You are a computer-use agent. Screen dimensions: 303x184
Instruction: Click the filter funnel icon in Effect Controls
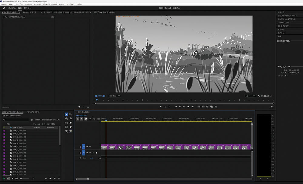pyautogui.click(x=79, y=107)
